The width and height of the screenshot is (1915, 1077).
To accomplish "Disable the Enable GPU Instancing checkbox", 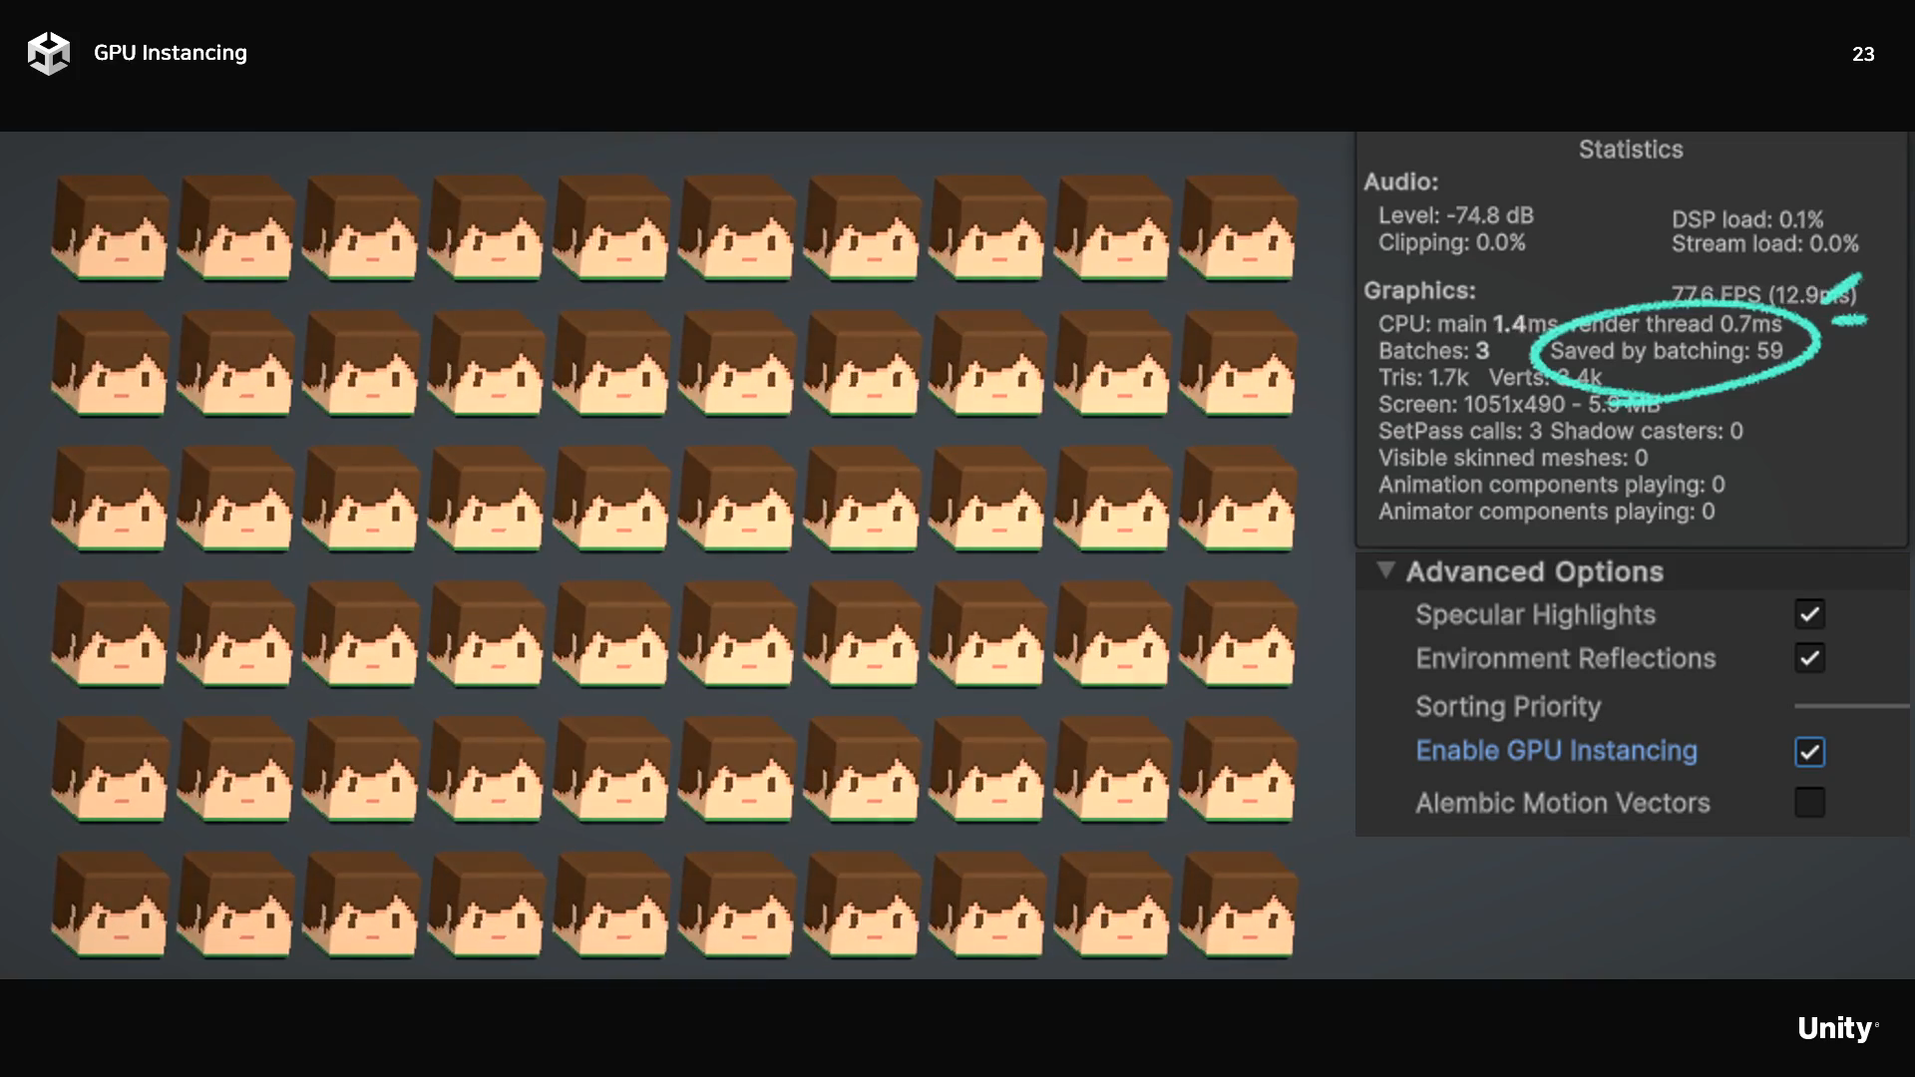I will [1809, 752].
